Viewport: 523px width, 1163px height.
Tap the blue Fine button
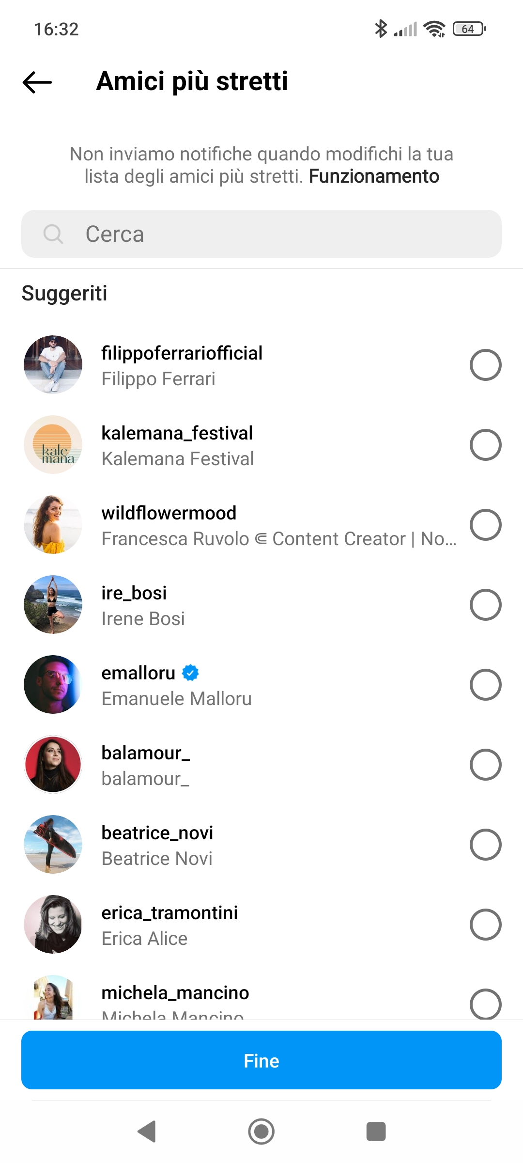coord(261,1061)
